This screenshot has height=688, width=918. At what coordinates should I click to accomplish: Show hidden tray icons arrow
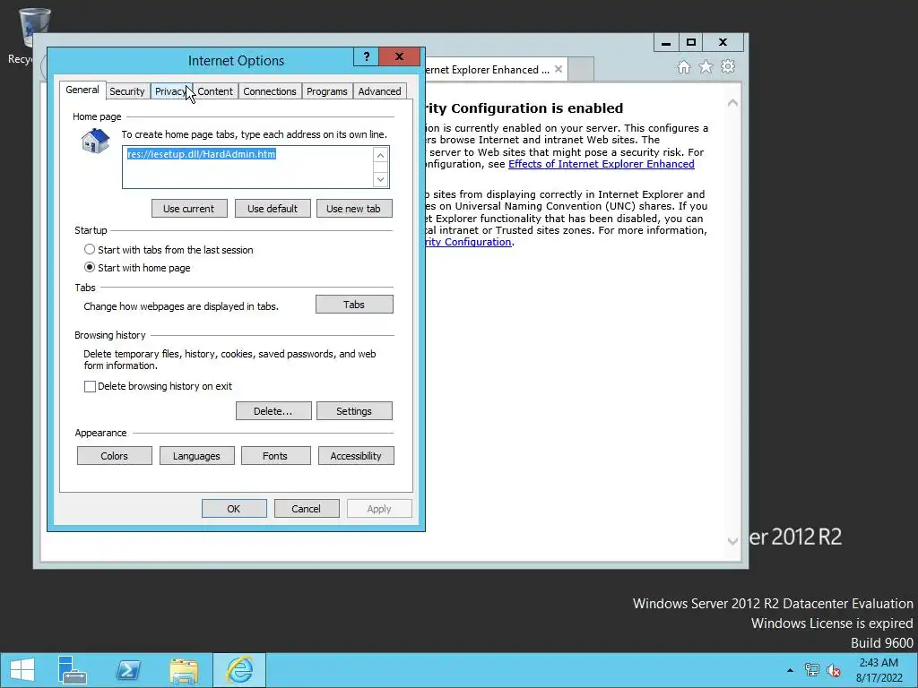coord(791,670)
